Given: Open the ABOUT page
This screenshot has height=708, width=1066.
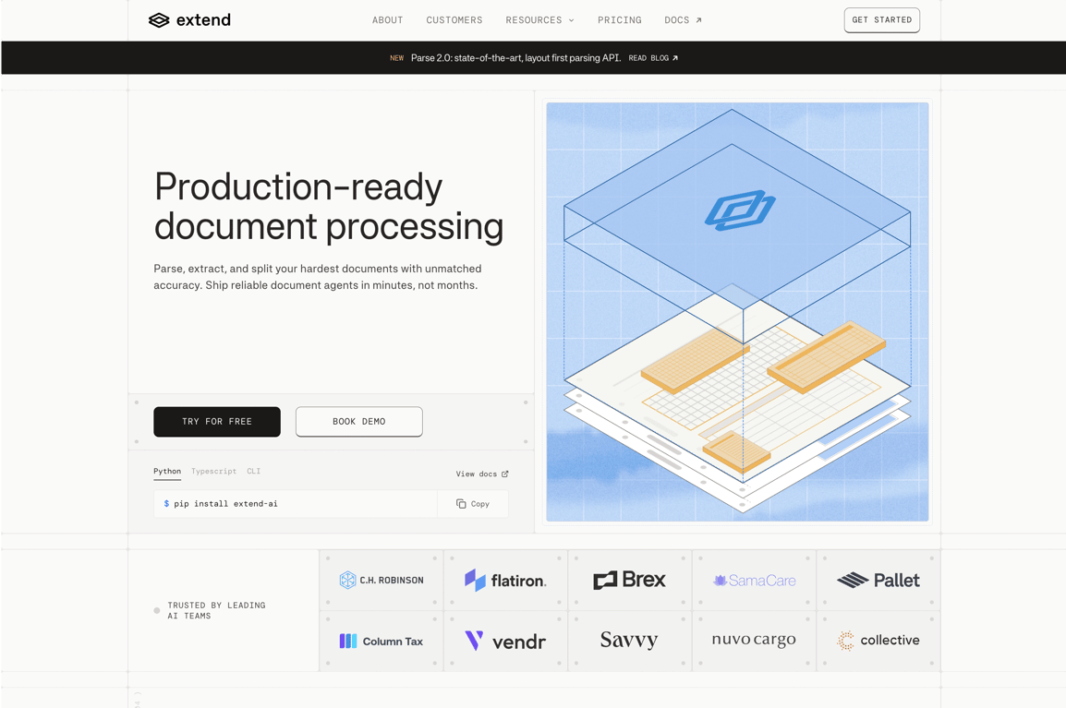Looking at the screenshot, I should tap(388, 20).
